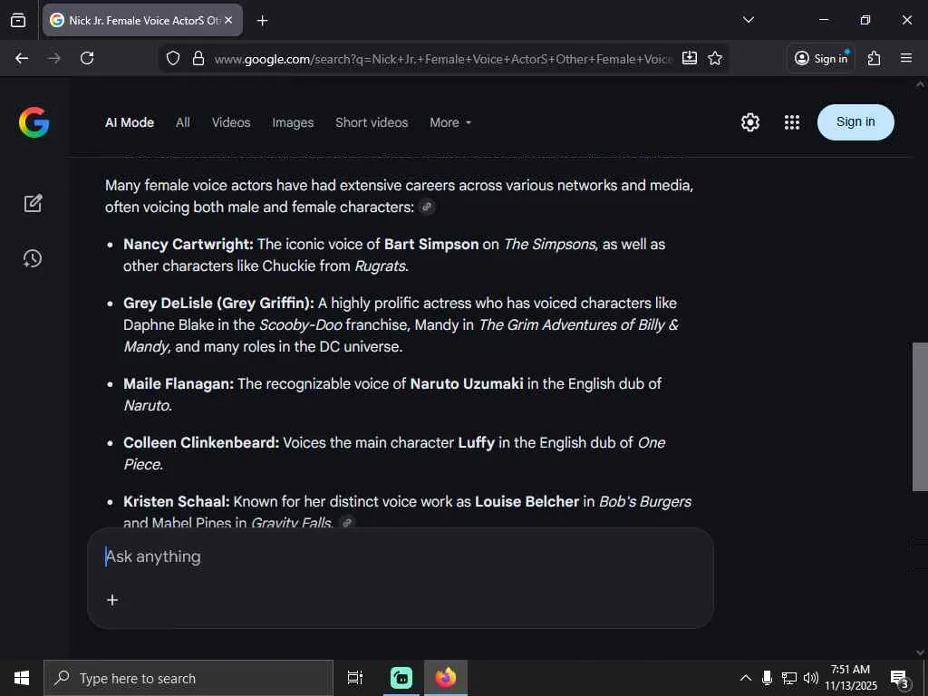Click the taskbar clock and date
928x696 pixels.
[x=850, y=678]
